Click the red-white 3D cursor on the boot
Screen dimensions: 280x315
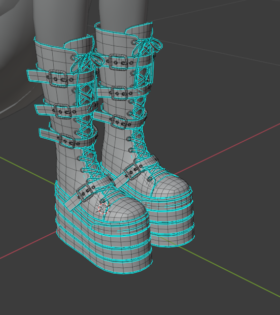click(x=103, y=208)
